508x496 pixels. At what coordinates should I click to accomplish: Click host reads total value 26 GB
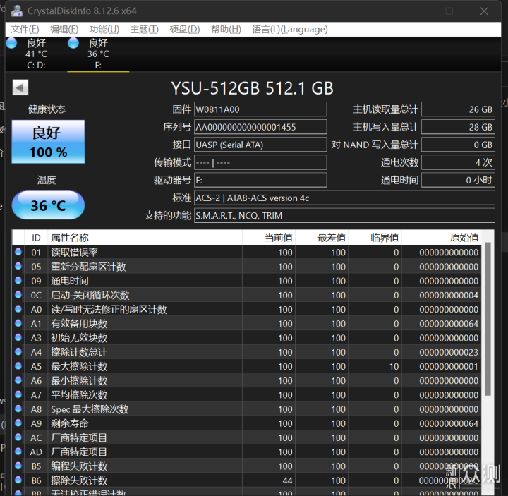point(458,109)
